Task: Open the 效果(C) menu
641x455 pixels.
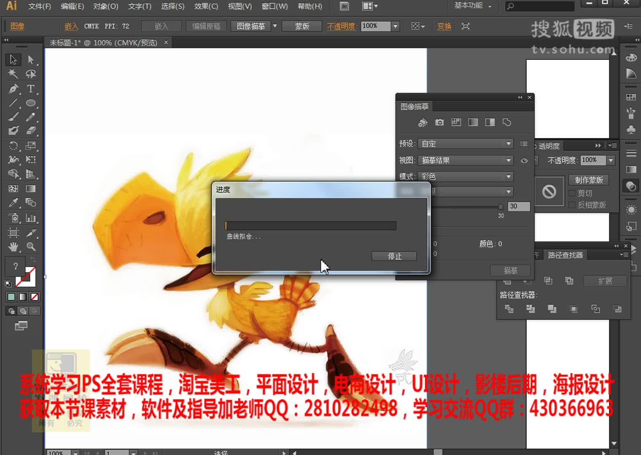Action: [x=206, y=6]
